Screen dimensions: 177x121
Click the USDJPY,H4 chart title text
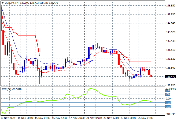click(12, 3)
